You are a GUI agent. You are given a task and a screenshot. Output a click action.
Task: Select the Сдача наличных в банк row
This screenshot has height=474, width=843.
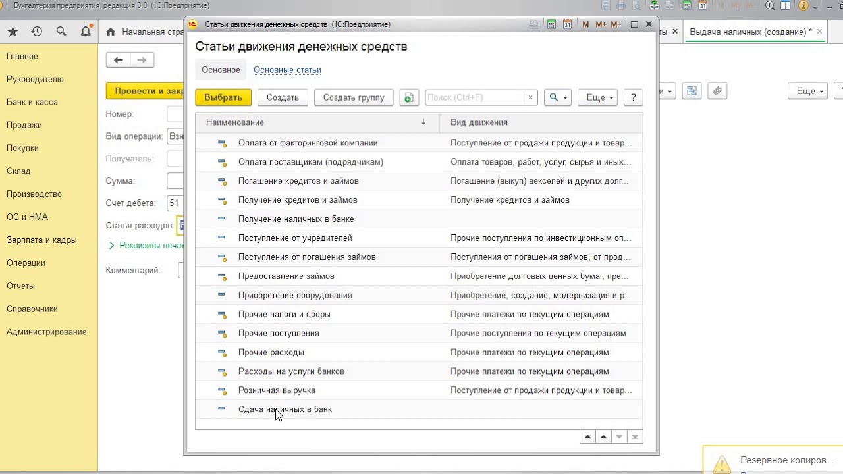(x=419, y=409)
